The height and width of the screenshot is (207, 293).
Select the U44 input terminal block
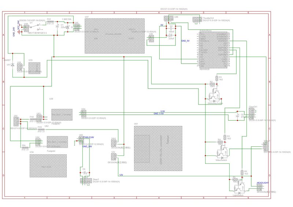click(26, 29)
